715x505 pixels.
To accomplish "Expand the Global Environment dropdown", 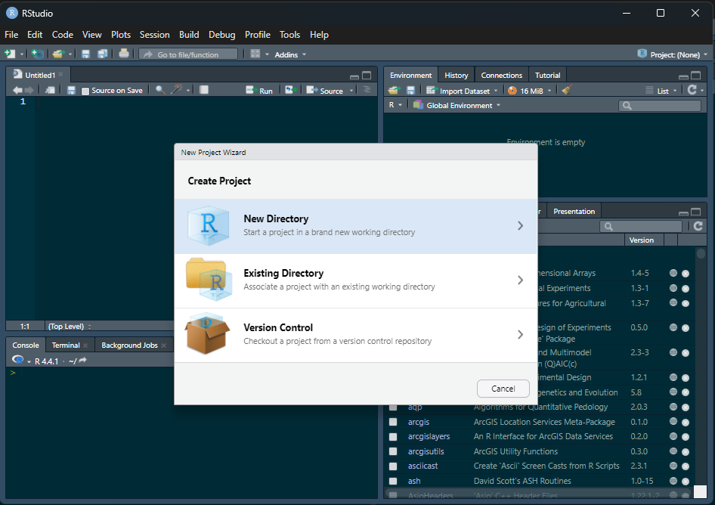I will point(461,106).
